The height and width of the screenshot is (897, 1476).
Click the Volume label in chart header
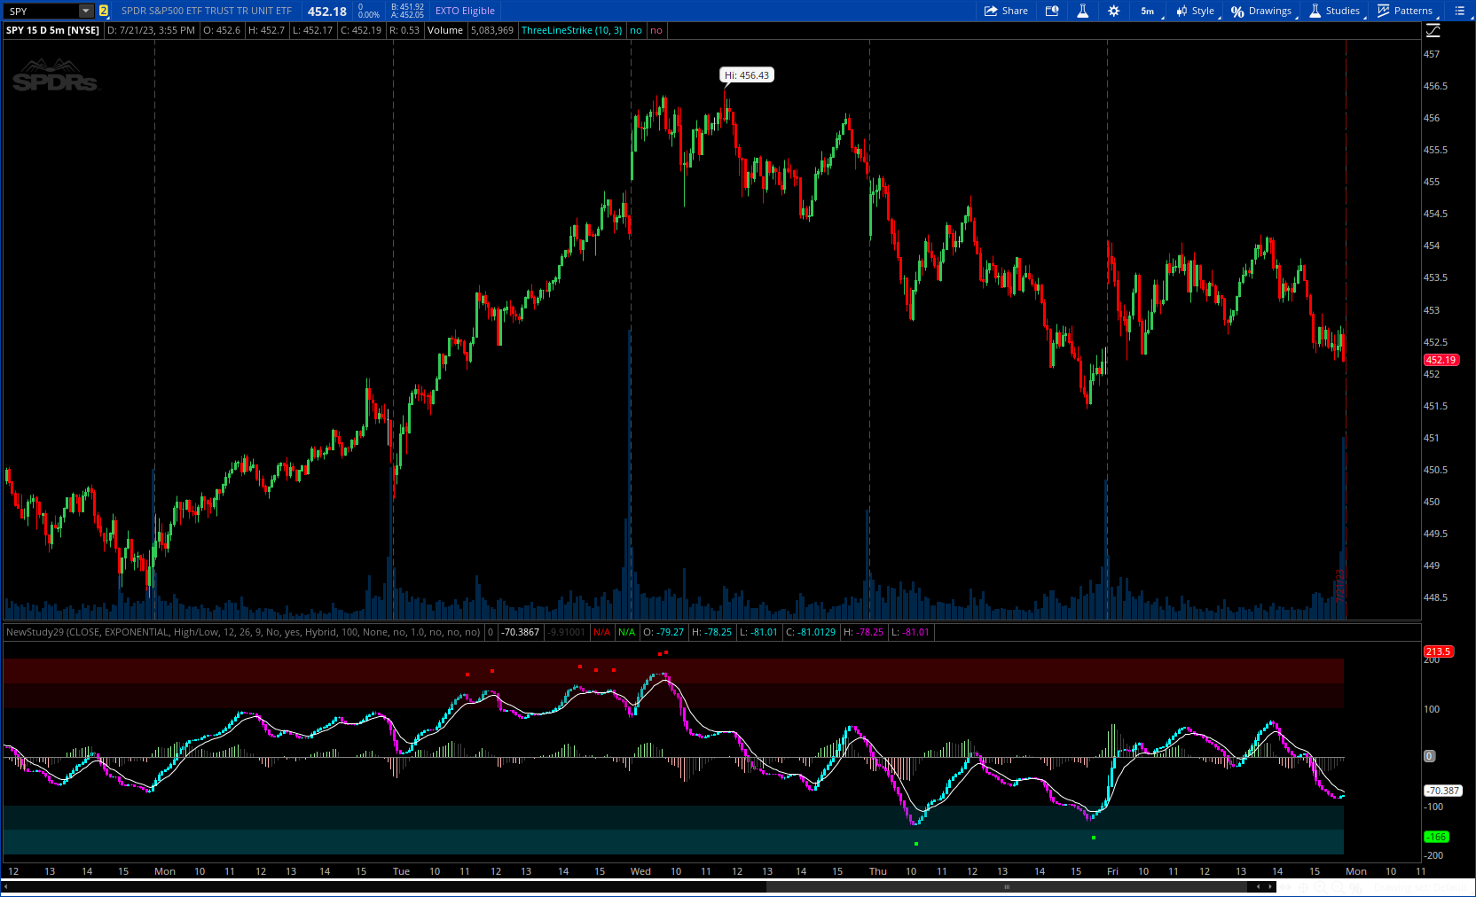click(445, 30)
